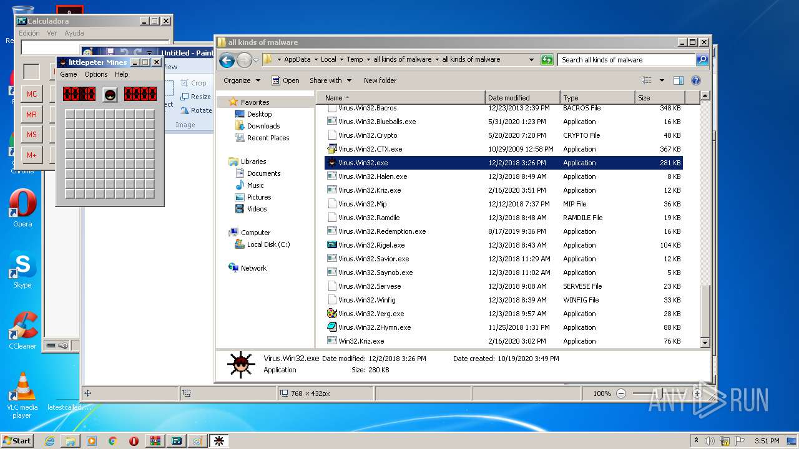Viewport: 799px width, 449px height.
Task: Zoom out using Paint minus button
Action: (x=621, y=393)
